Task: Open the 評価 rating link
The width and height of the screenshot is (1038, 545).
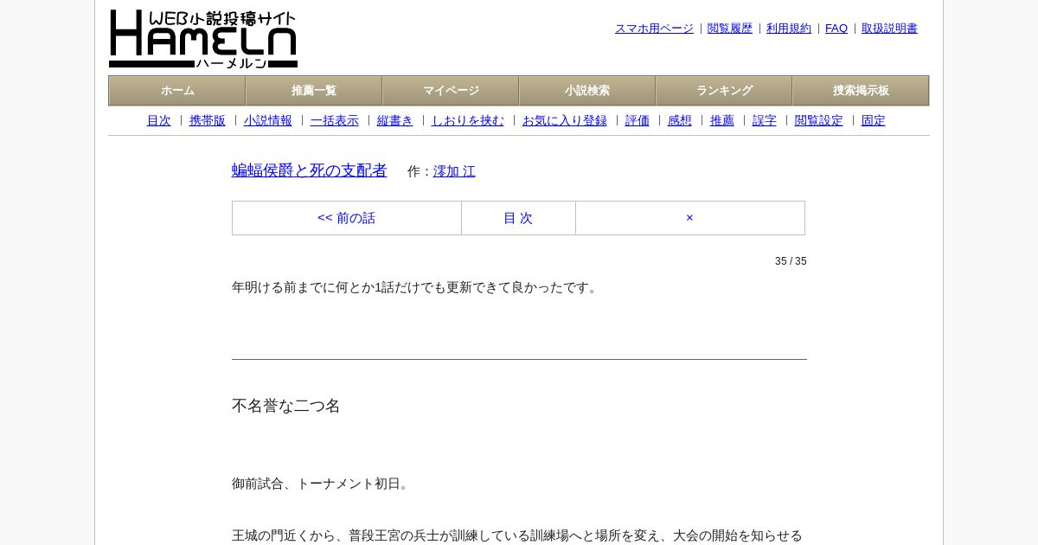Action: (x=638, y=121)
